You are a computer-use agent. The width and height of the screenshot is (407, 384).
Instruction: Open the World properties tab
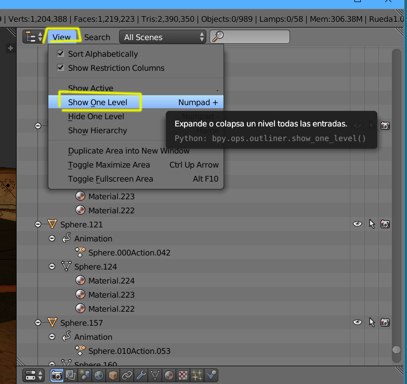[99, 376]
